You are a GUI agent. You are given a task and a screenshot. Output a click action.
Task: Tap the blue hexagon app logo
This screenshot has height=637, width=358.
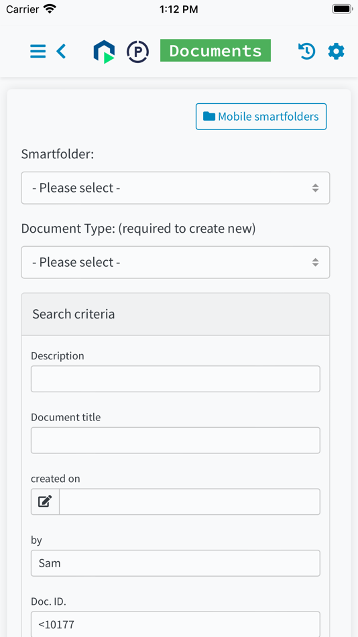[x=104, y=52]
